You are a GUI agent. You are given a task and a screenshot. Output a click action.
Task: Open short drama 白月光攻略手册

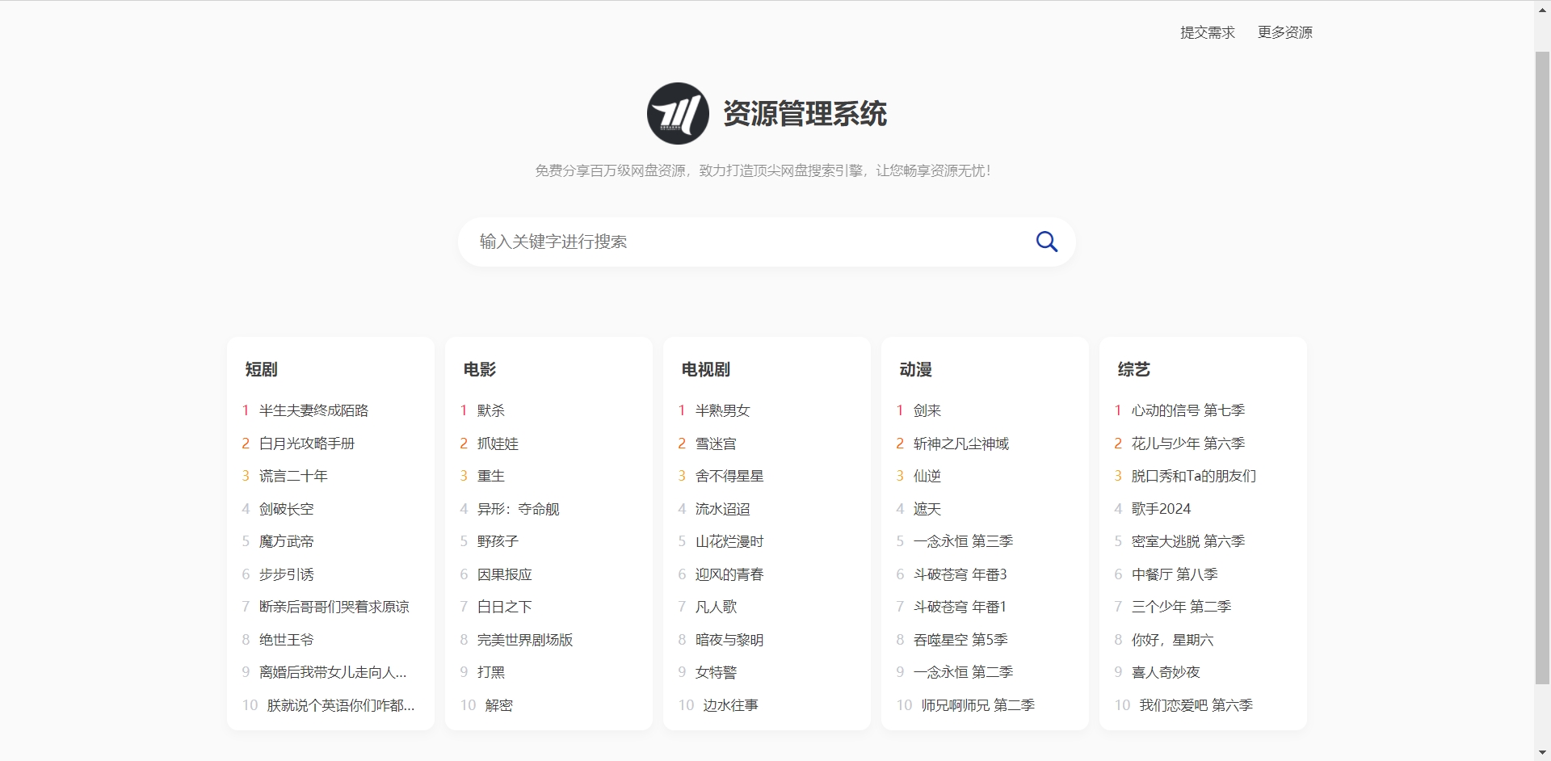pos(307,444)
